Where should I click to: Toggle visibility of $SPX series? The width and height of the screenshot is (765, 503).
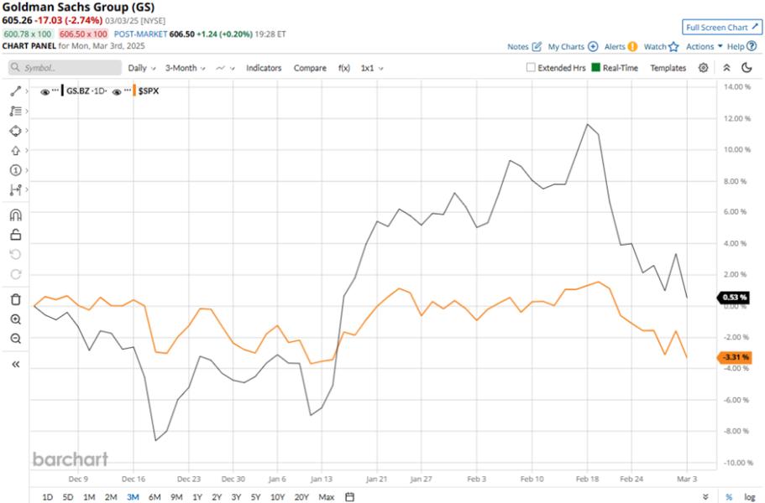point(117,91)
